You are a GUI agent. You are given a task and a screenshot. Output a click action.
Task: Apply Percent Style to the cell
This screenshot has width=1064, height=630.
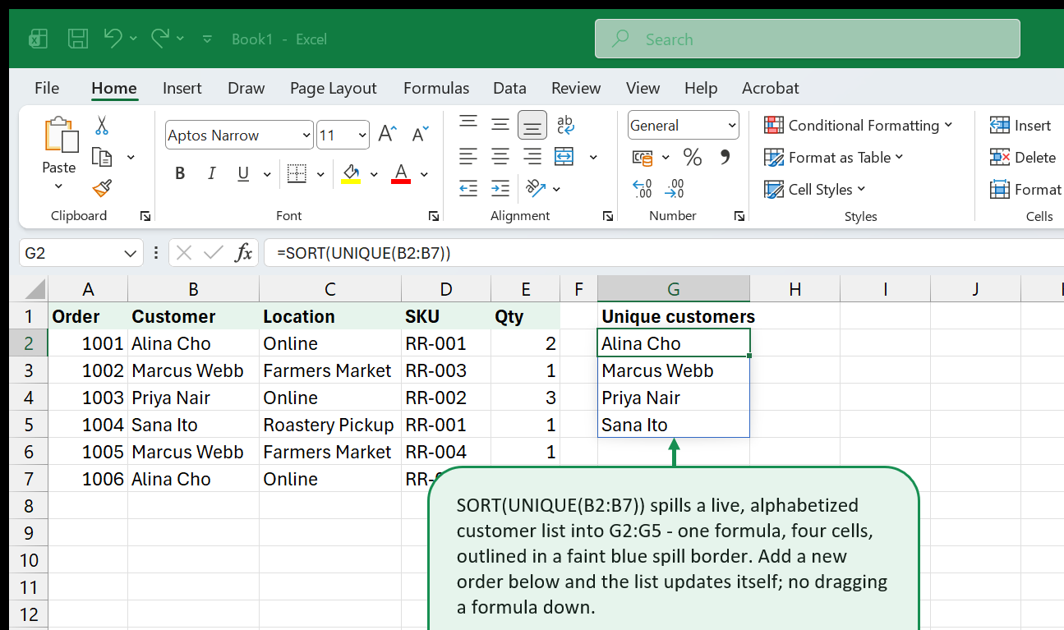693,157
